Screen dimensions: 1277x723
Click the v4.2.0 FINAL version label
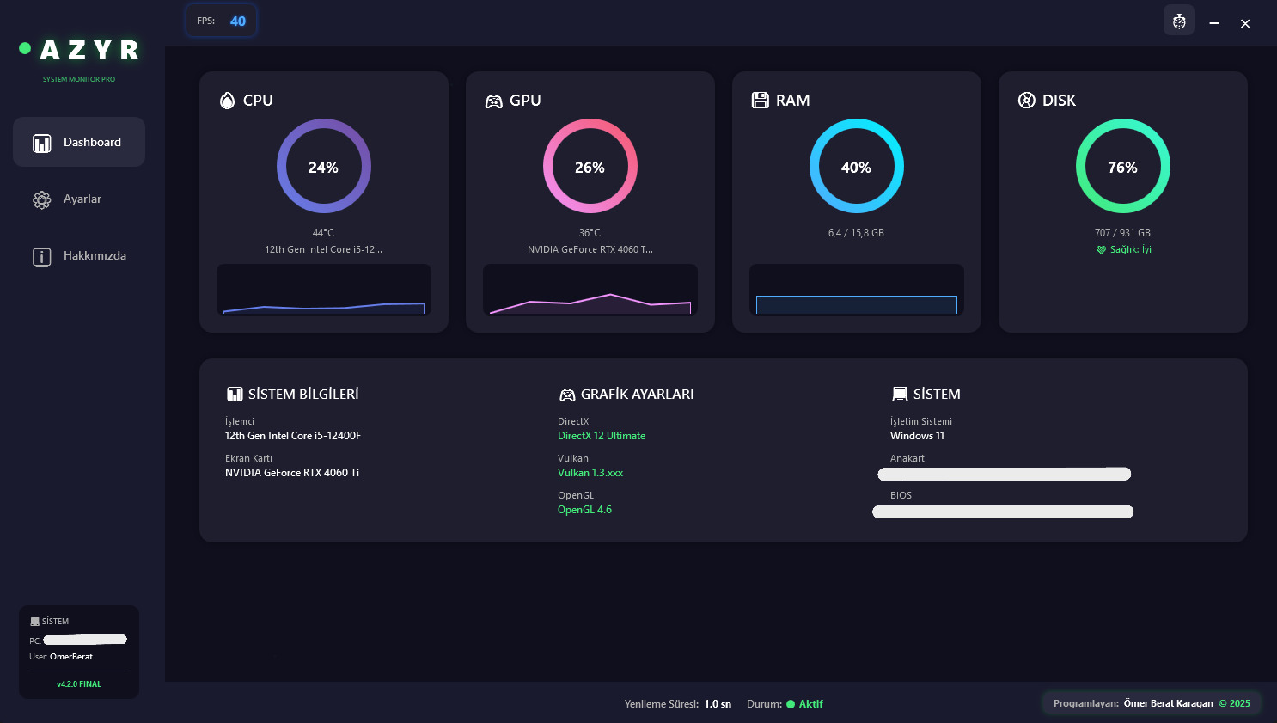79,684
